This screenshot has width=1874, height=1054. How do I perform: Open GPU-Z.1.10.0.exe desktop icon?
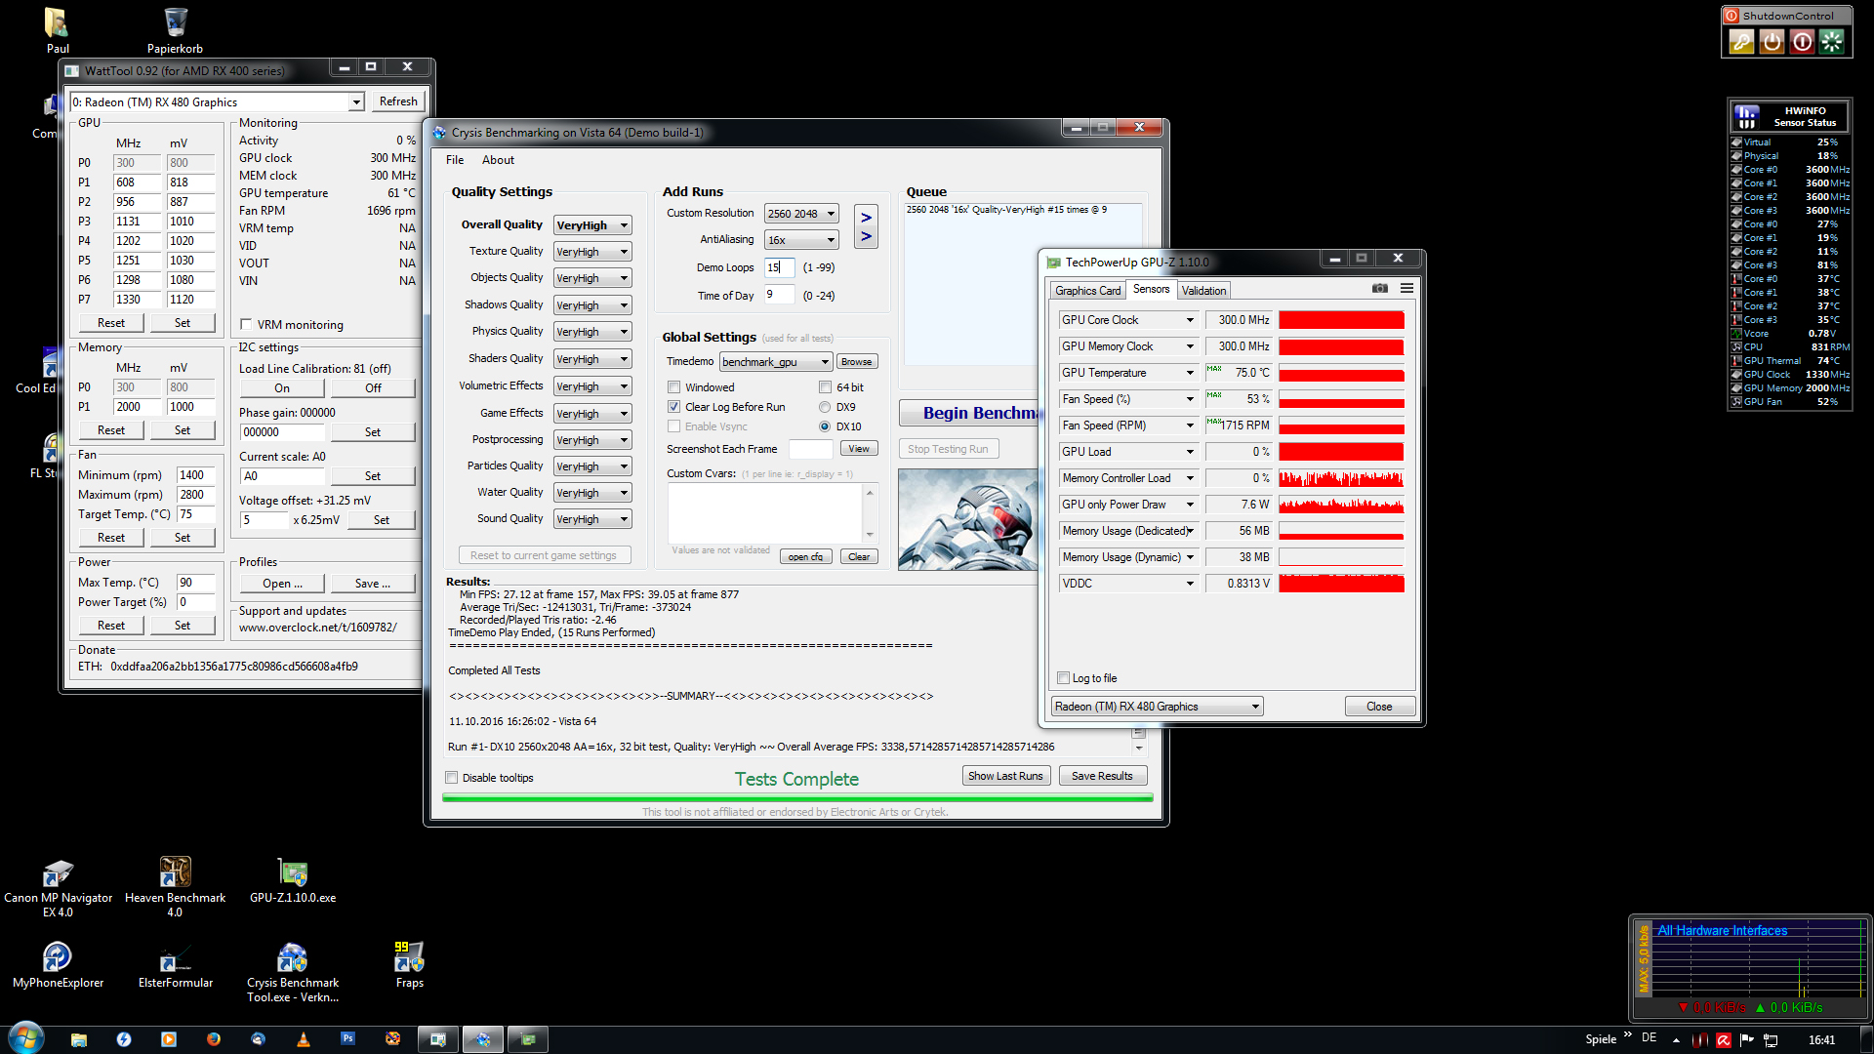tap(292, 872)
